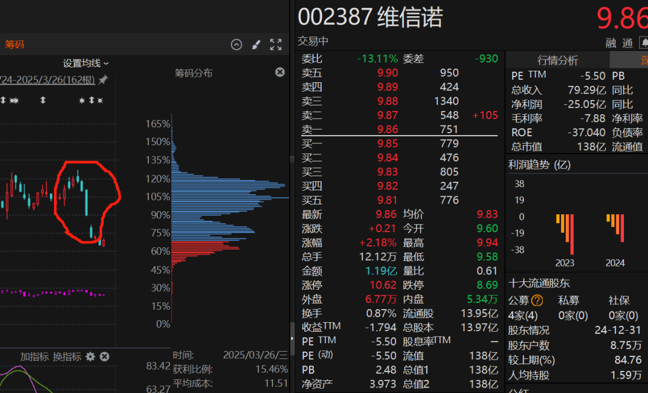
Task: Click the 股东户数 value 8.75万
Action: click(626, 346)
